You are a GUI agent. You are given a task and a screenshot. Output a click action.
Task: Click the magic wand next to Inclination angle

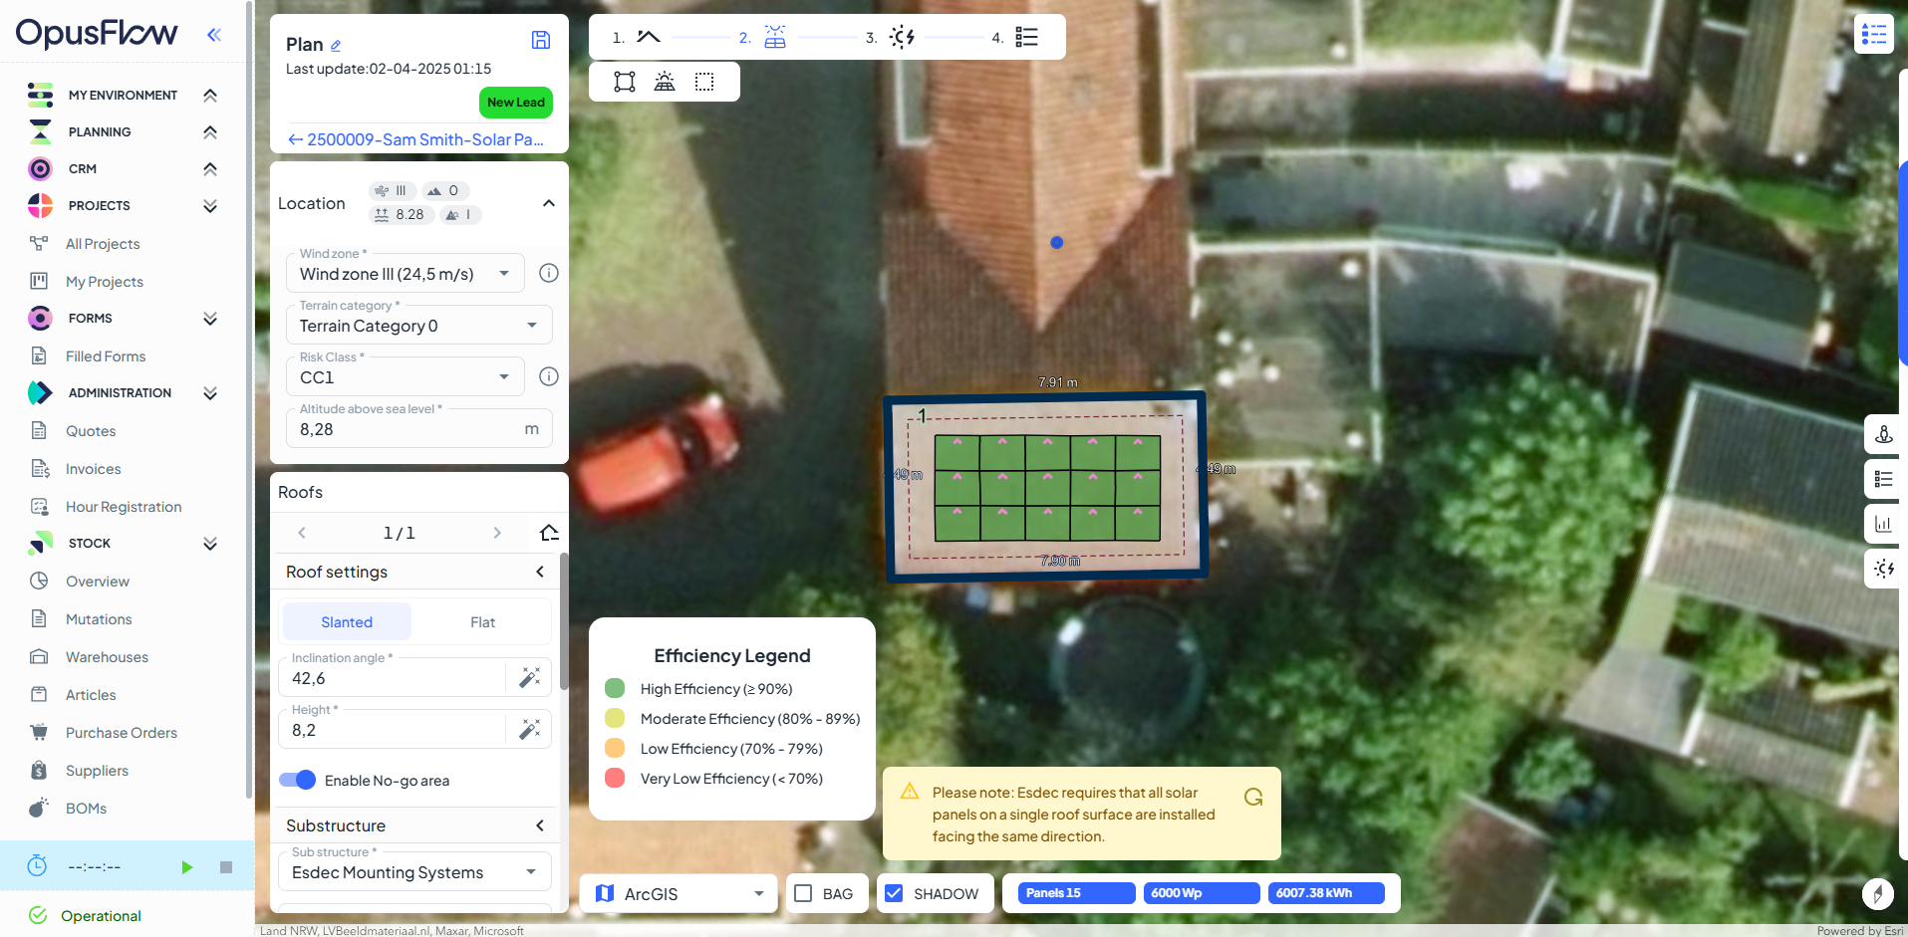point(529,678)
